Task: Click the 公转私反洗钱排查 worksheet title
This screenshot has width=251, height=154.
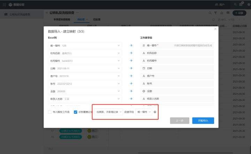Action: tap(62, 12)
